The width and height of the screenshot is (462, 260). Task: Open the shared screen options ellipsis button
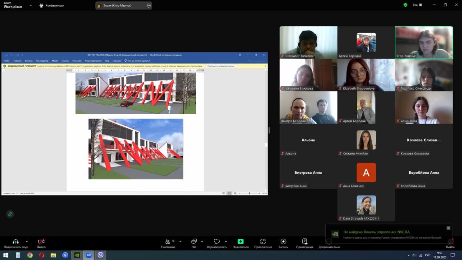coord(148,5)
